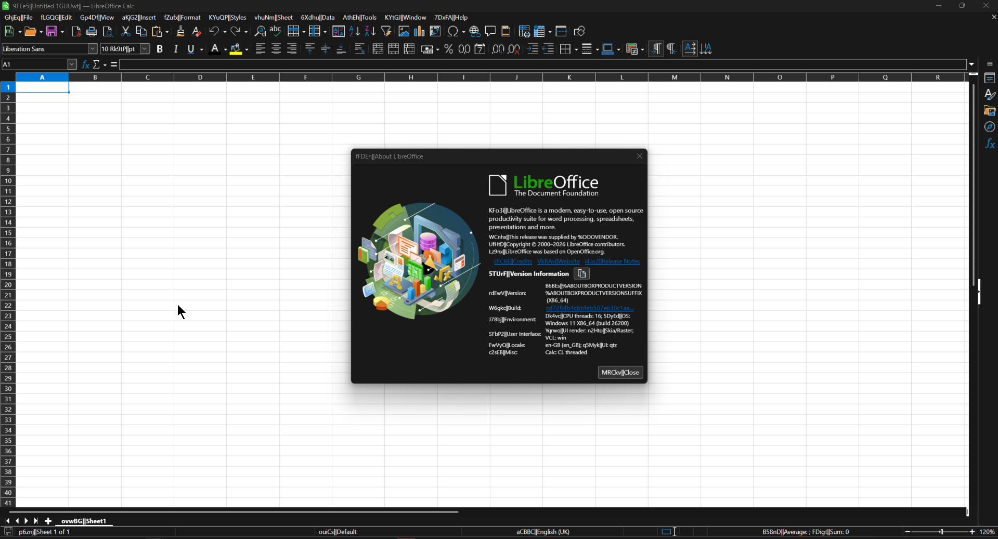Screen dimensions: 998x539
Task: Open the Borders dropdown arrow
Action: [576, 49]
